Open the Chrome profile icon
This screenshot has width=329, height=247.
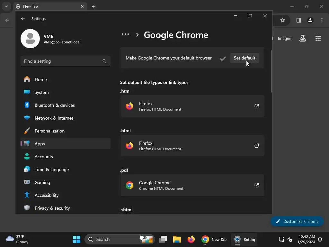pos(310,20)
